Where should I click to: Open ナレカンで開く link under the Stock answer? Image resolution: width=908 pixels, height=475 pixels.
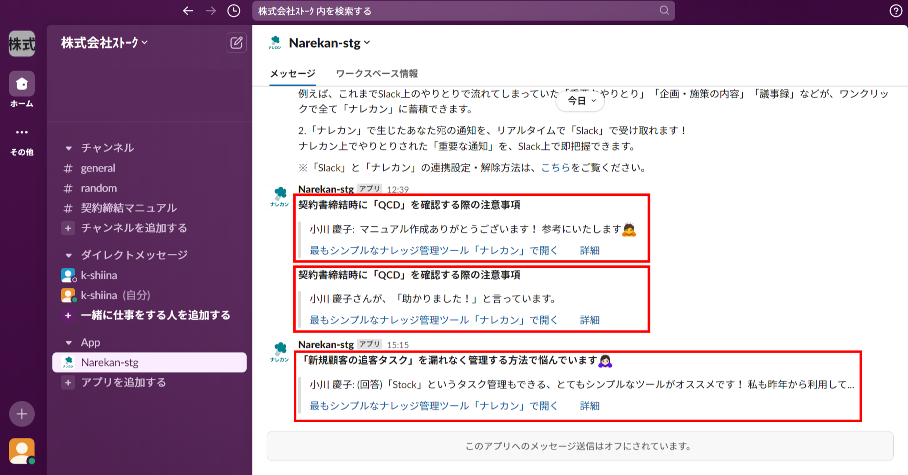point(433,406)
